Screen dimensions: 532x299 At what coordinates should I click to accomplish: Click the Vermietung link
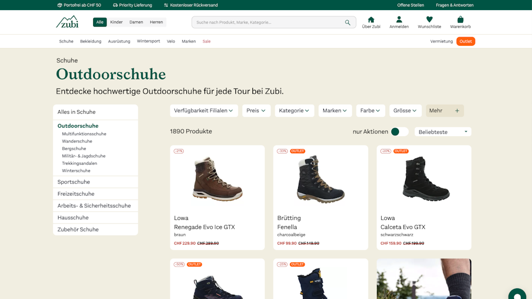(441, 41)
